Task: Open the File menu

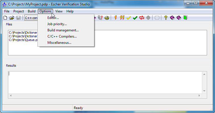Action: (7, 11)
